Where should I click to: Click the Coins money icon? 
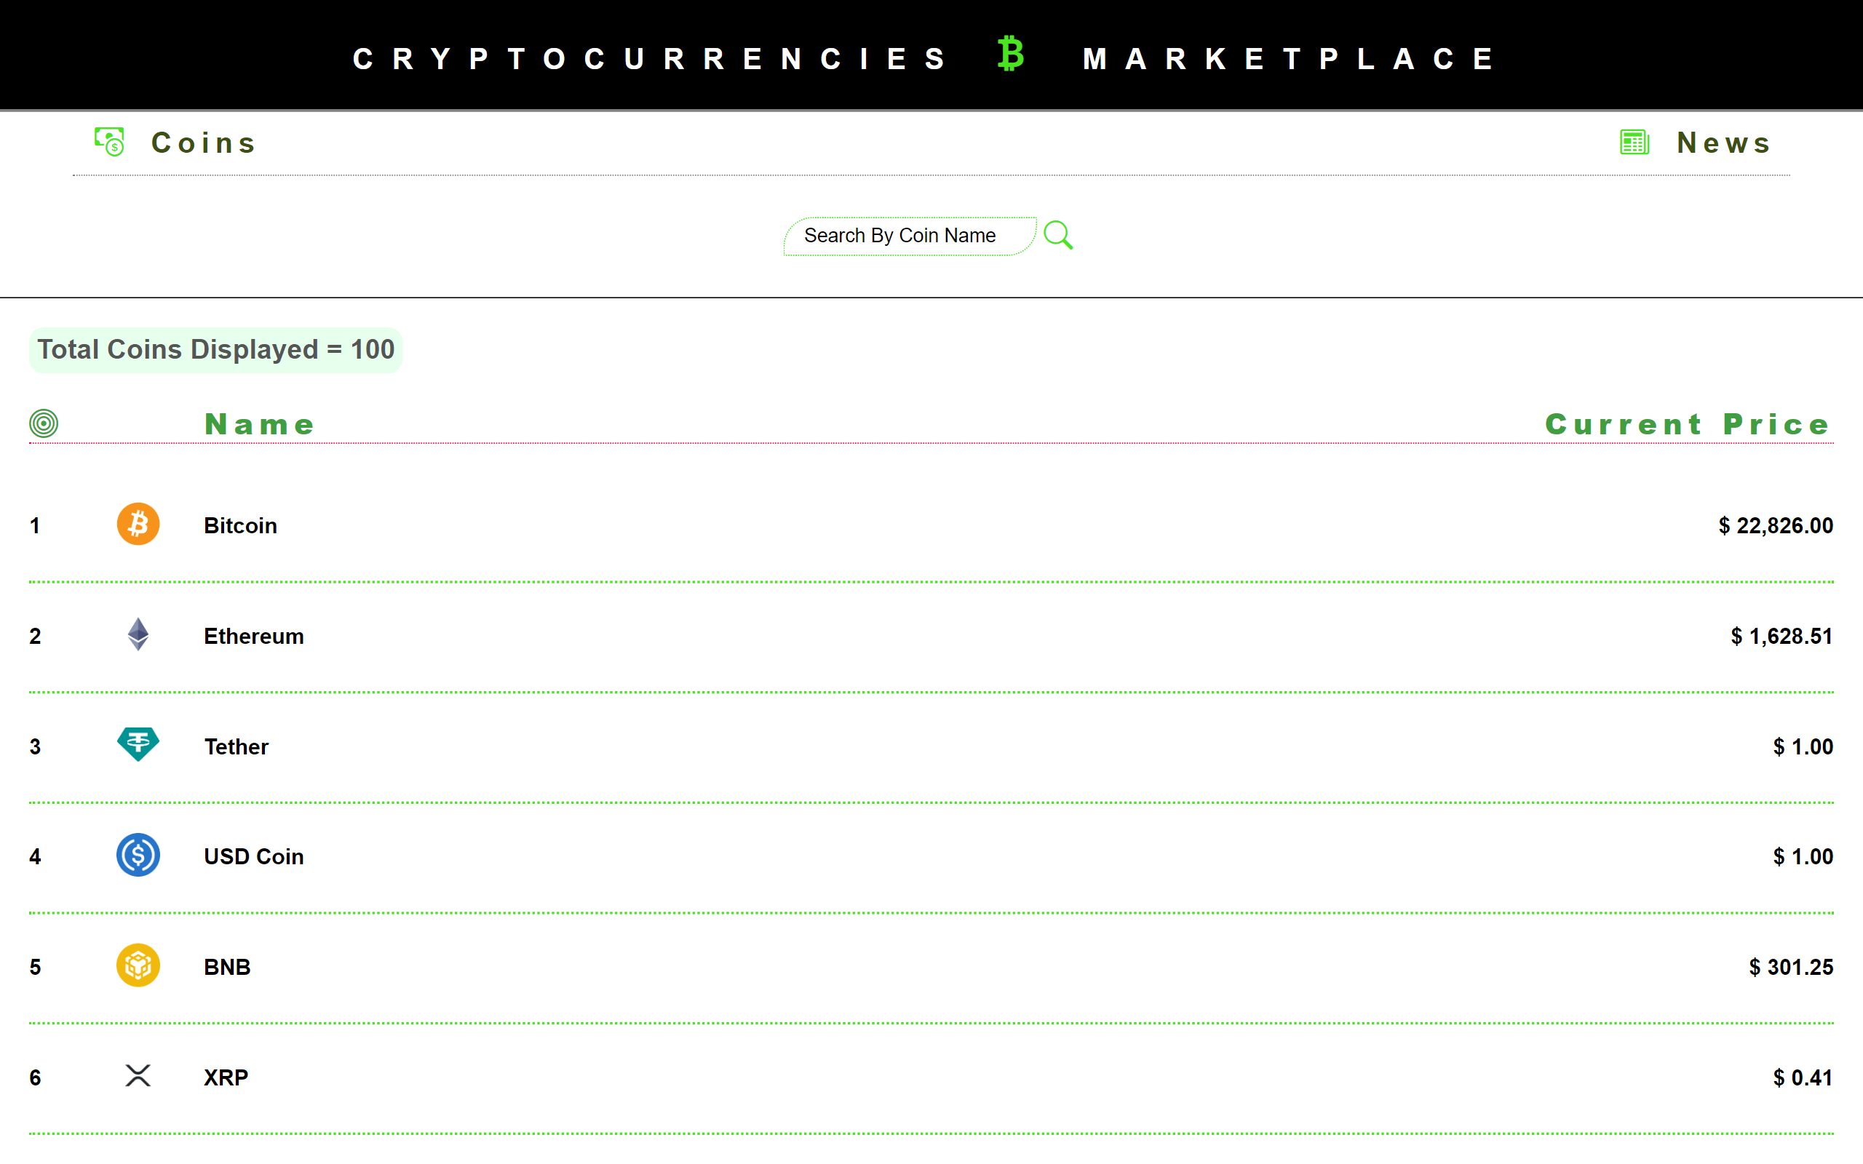109,143
